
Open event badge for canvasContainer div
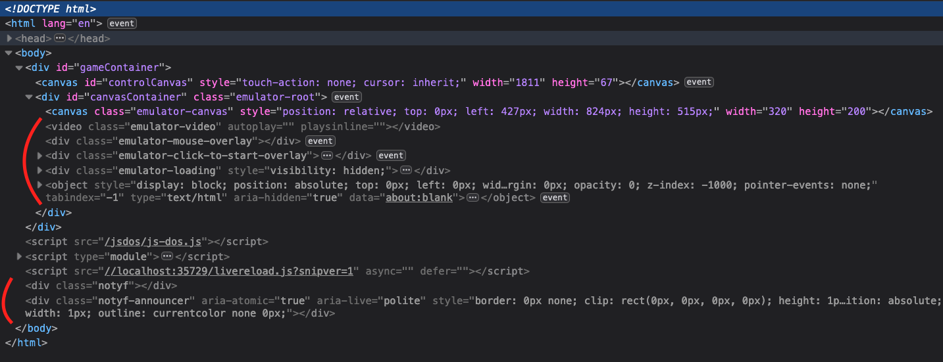(x=345, y=97)
